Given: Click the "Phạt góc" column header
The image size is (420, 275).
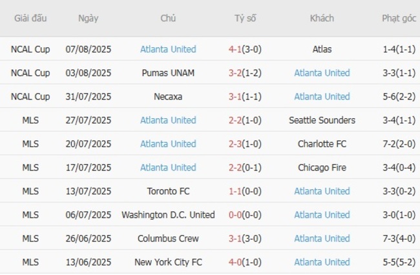Looking at the screenshot, I should (x=399, y=18).
